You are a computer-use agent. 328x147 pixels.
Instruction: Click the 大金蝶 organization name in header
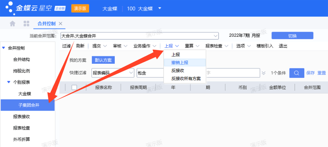point(110,9)
